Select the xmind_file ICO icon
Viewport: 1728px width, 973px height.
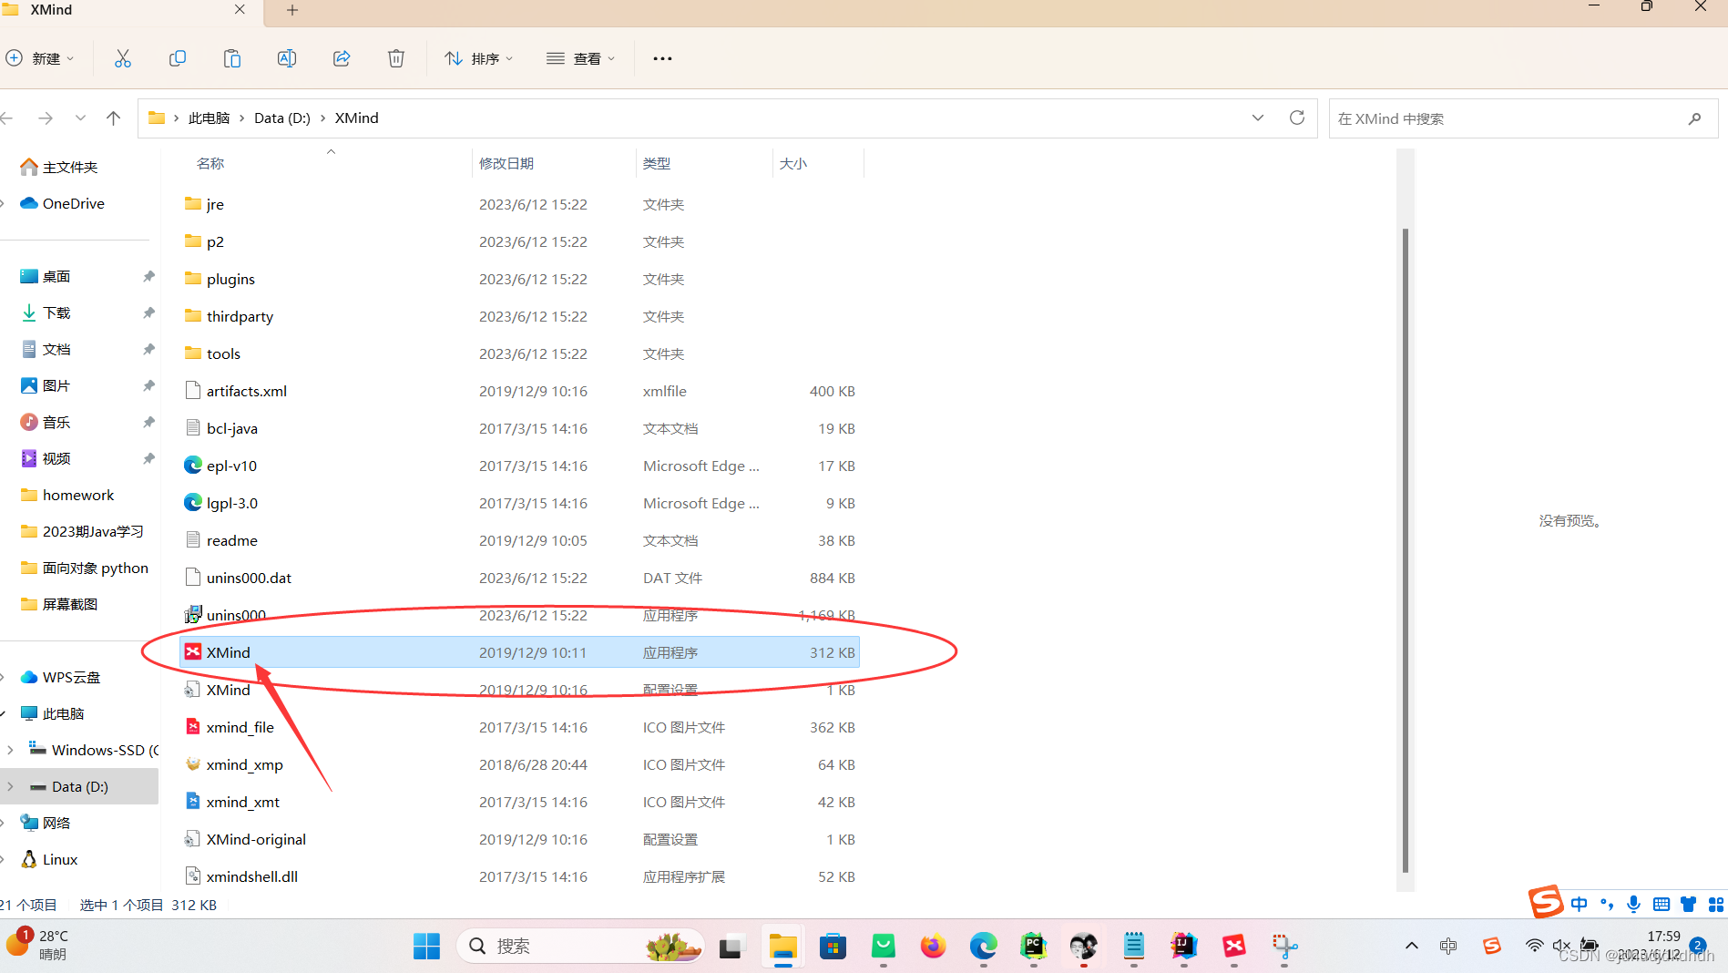(x=192, y=726)
